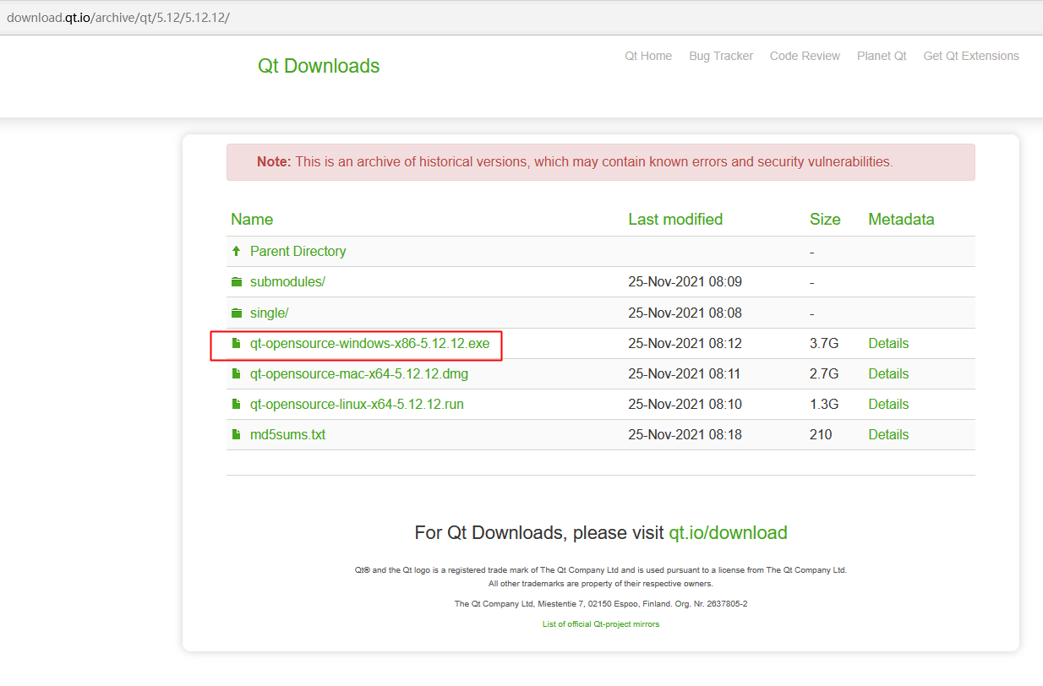Click the date 25-Nov-2021 08:10
The width and height of the screenshot is (1043, 686).
click(x=685, y=404)
